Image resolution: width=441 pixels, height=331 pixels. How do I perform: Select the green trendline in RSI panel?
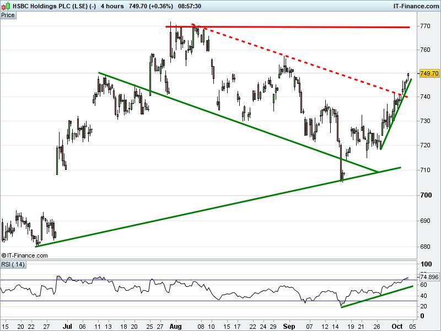[377, 297]
